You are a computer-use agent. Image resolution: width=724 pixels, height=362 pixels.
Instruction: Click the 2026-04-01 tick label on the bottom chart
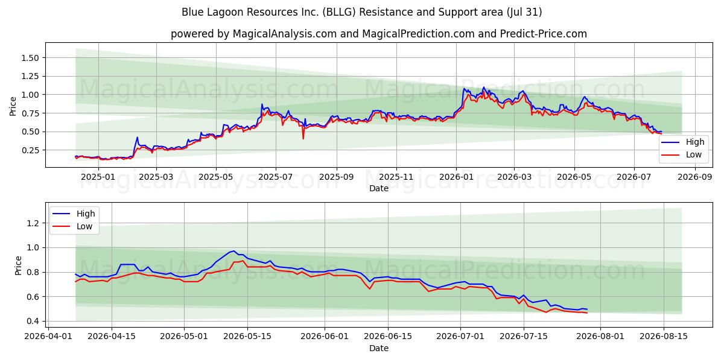[49, 337]
